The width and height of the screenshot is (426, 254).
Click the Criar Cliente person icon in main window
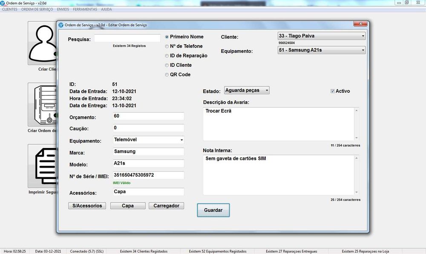(42, 43)
